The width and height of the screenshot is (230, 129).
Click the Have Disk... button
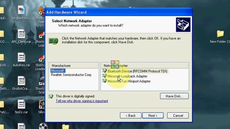pyautogui.click(x=174, y=96)
